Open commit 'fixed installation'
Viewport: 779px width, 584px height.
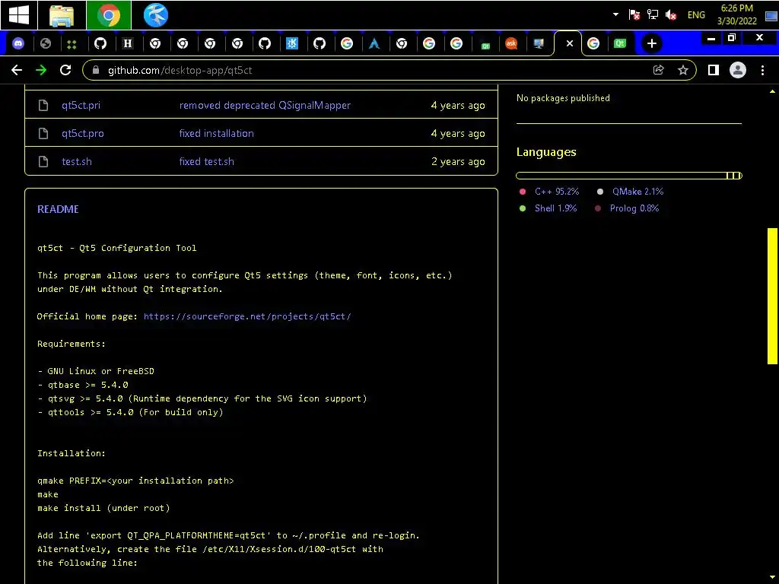click(216, 133)
